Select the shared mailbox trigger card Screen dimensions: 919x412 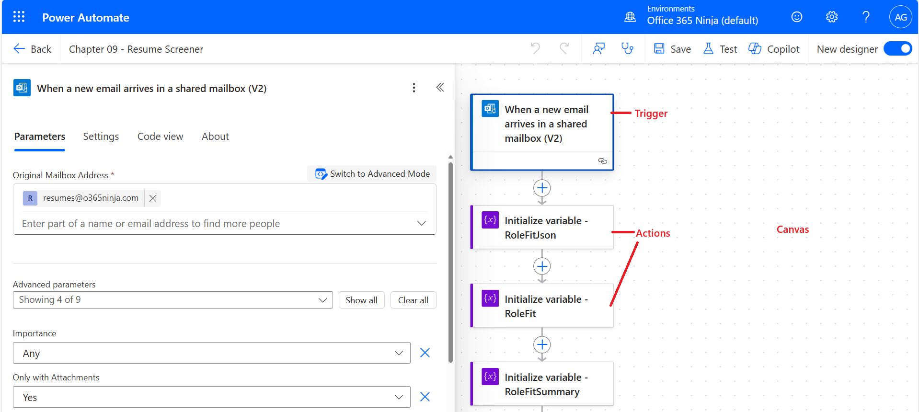click(542, 132)
